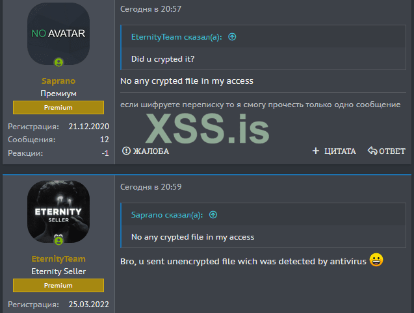Image resolution: width=414 pixels, height=313 pixels.
Task: Click the reply arrow icon beside ОТВЕТ
Action: [372, 151]
